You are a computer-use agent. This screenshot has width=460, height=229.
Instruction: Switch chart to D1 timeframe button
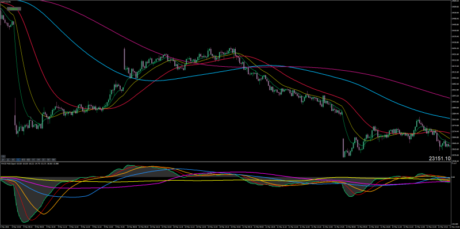pyautogui.click(x=44, y=160)
